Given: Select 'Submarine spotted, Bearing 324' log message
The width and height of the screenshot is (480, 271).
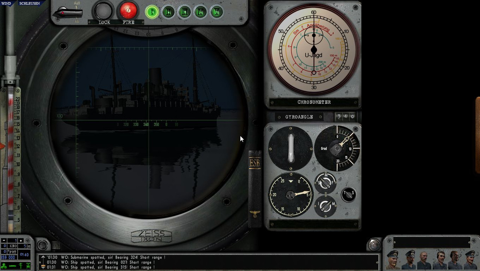Looking at the screenshot, I should click(x=106, y=258).
